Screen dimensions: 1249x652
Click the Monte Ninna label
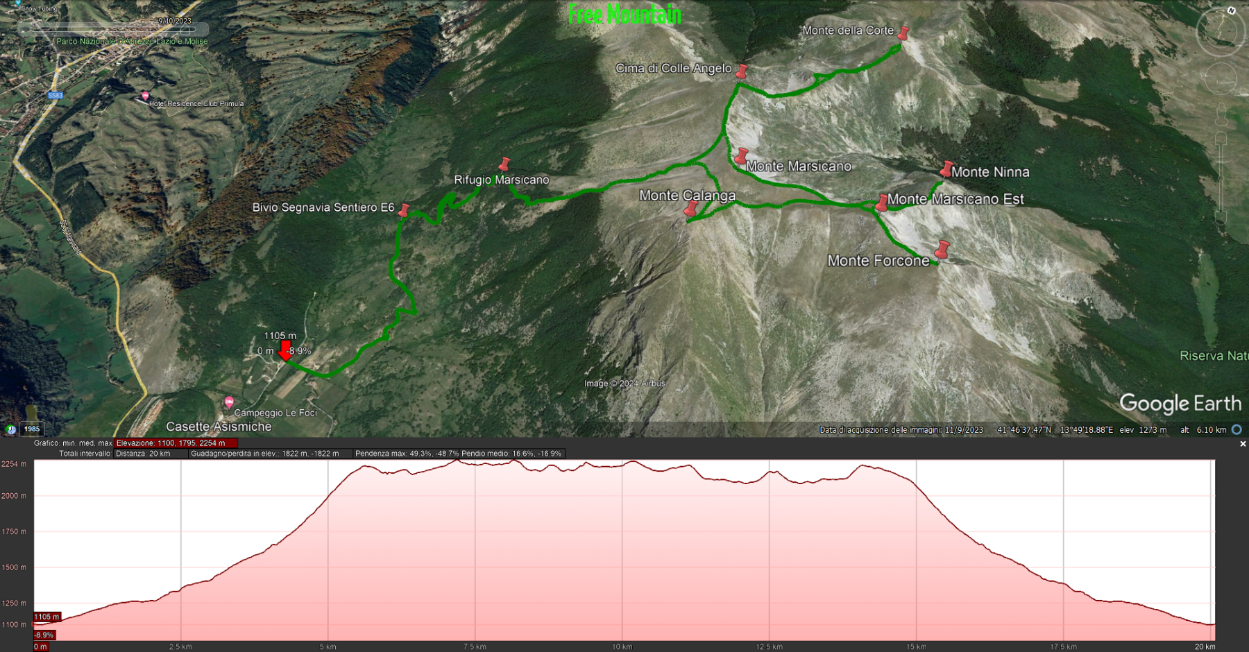pyautogui.click(x=991, y=172)
